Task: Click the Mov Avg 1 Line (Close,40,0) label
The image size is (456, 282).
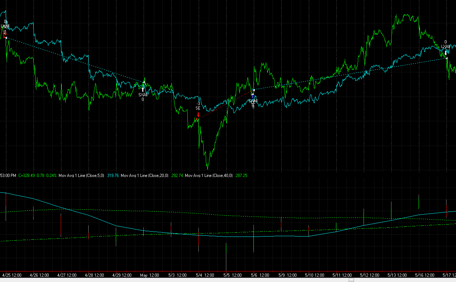Action: [209, 175]
